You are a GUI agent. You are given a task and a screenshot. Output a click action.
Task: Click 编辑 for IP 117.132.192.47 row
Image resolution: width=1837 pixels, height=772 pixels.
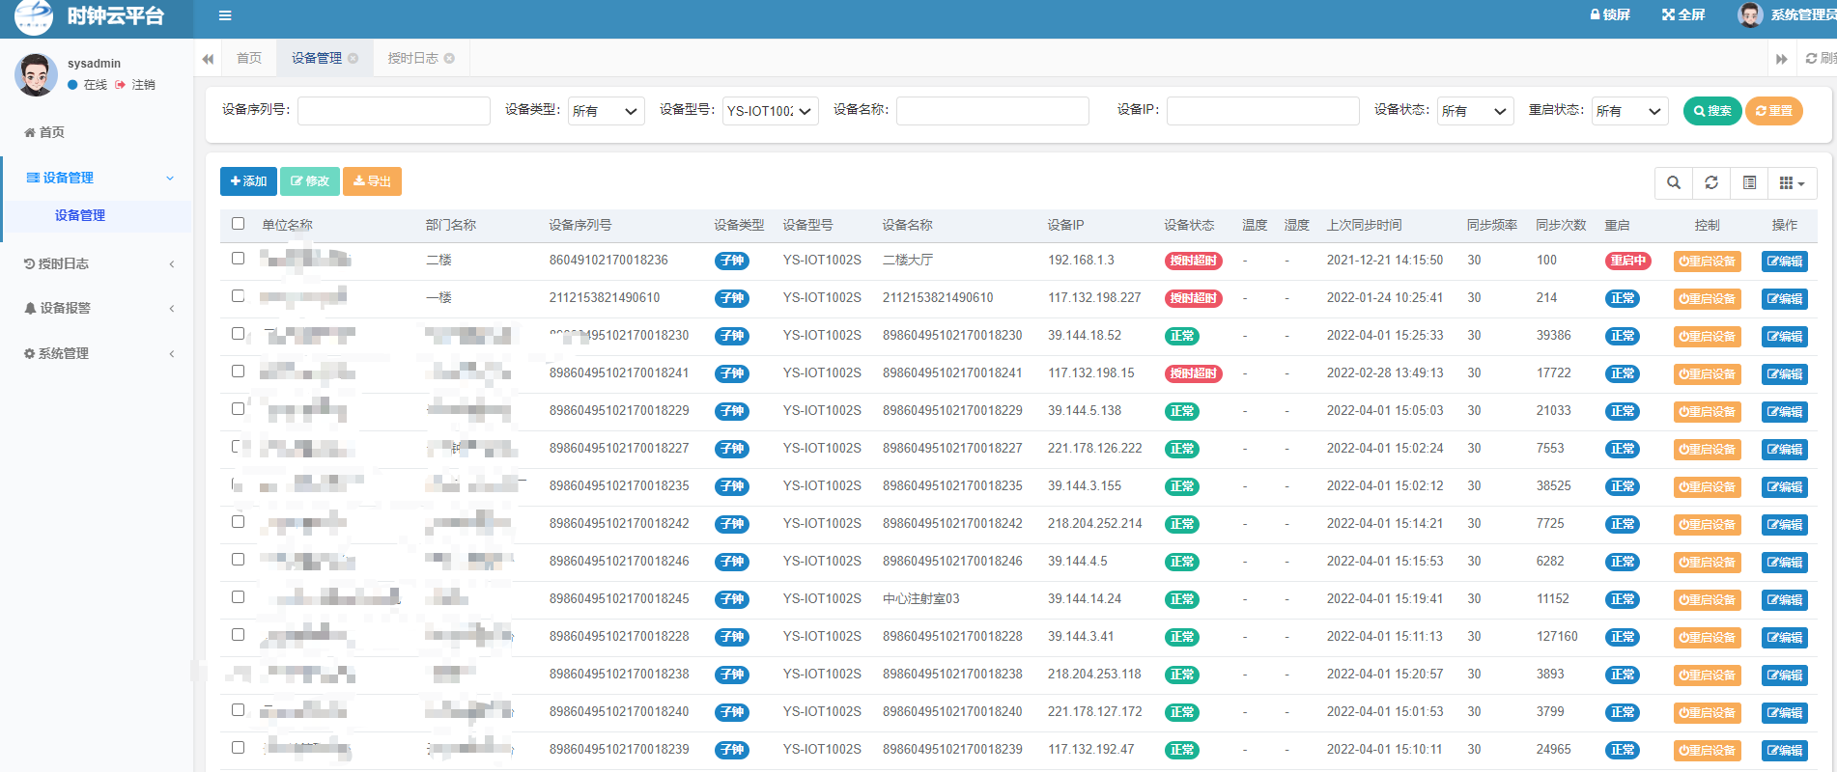tap(1785, 751)
